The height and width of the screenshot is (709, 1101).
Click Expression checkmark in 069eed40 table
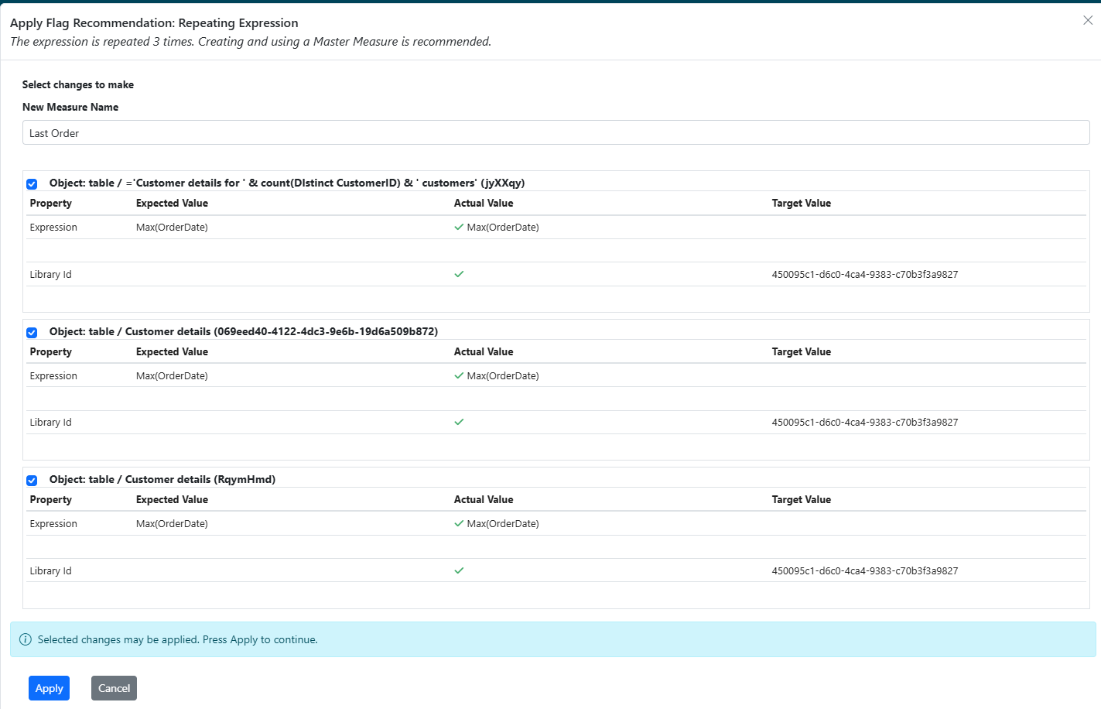point(459,376)
